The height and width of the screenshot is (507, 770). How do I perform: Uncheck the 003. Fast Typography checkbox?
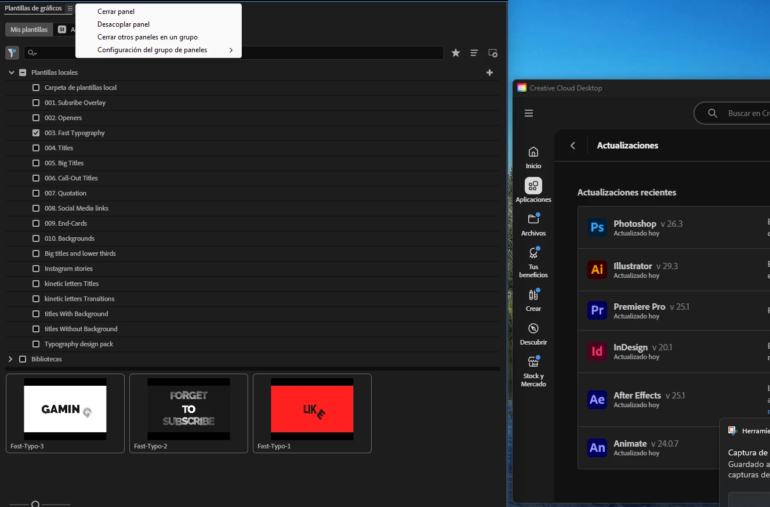(36, 133)
